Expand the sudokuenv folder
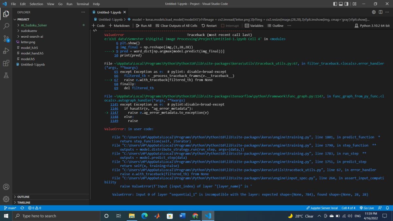This screenshot has width=393, height=221. 51,31
